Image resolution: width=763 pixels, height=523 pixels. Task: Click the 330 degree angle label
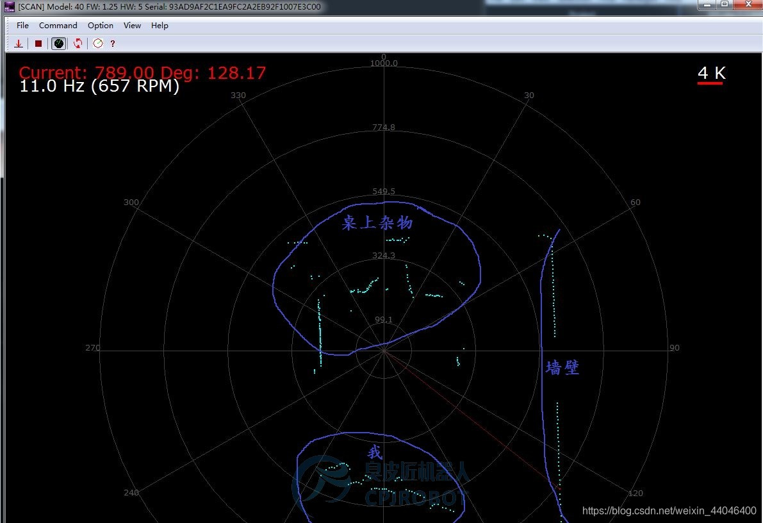click(238, 95)
